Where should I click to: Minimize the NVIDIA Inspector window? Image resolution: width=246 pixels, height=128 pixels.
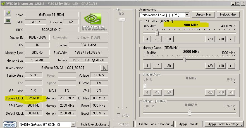[233, 3]
